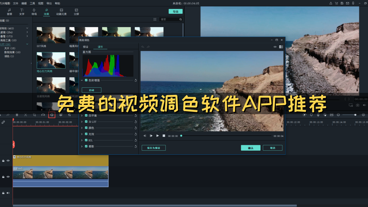Click the redo arrow in color dialog
Viewport: 368px width, 207px height.
148,47
